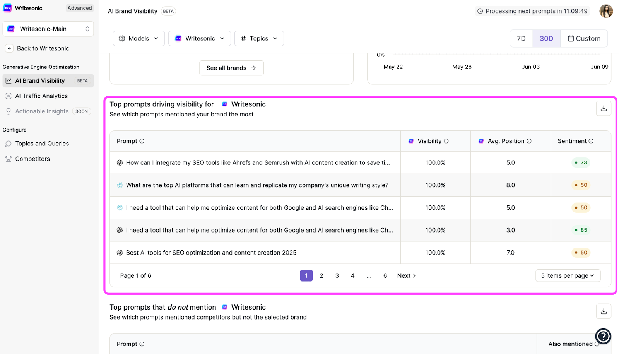The width and height of the screenshot is (619, 354).
Task: Open Best AI tools for SEO optimization prompt
Action: [x=211, y=253]
